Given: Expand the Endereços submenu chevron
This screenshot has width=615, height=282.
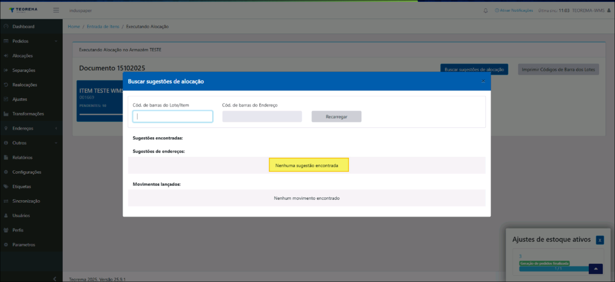Looking at the screenshot, I should (x=56, y=128).
